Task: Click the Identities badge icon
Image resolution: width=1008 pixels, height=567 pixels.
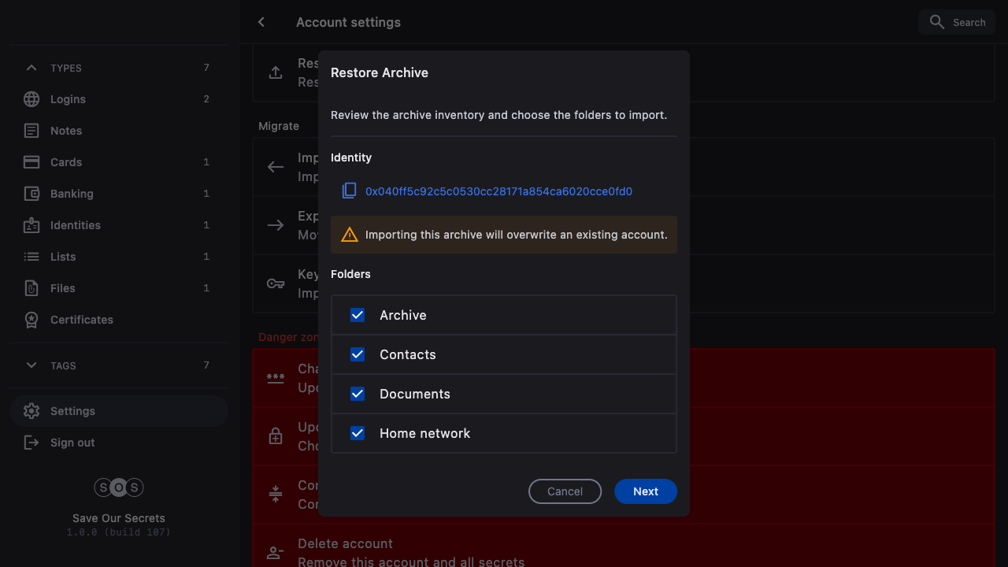Action: (x=31, y=225)
